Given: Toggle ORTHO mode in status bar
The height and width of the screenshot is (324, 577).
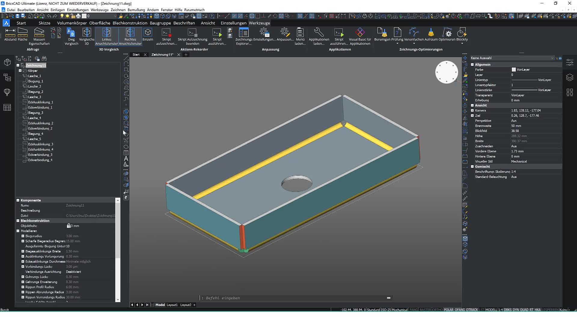Looking at the screenshot, I should coord(437,310).
